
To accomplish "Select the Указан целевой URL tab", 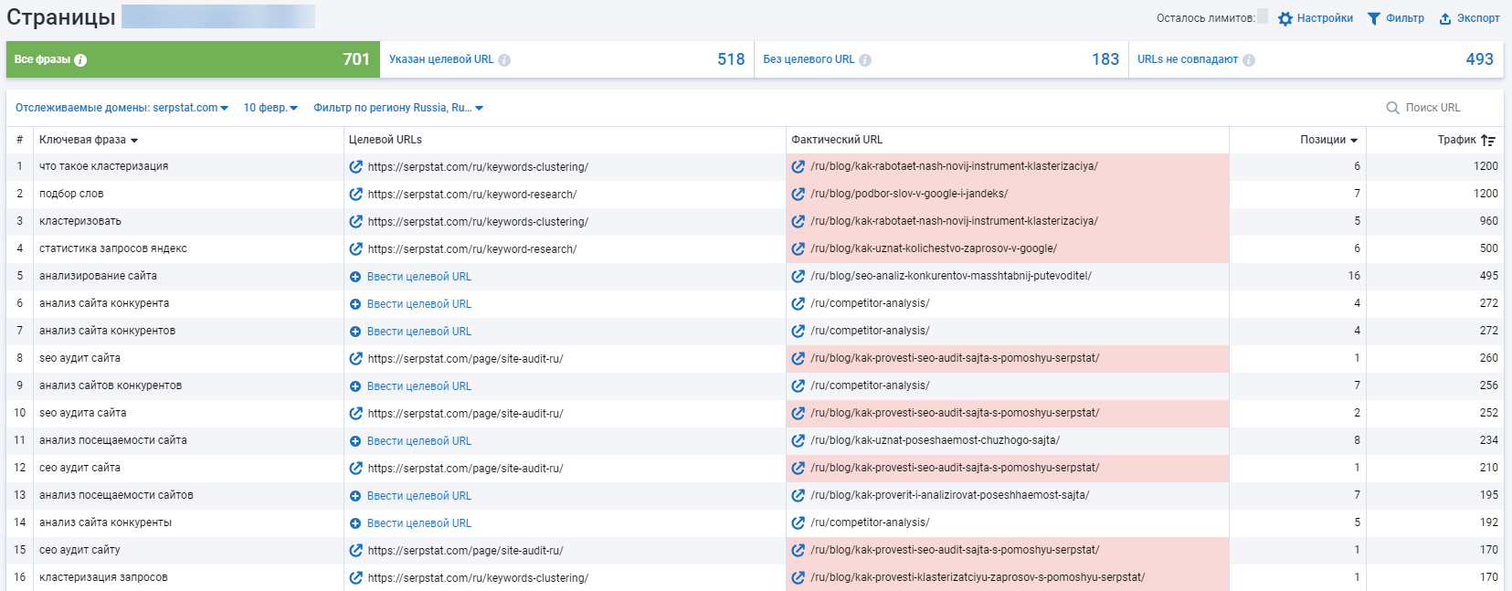I will (x=567, y=59).
